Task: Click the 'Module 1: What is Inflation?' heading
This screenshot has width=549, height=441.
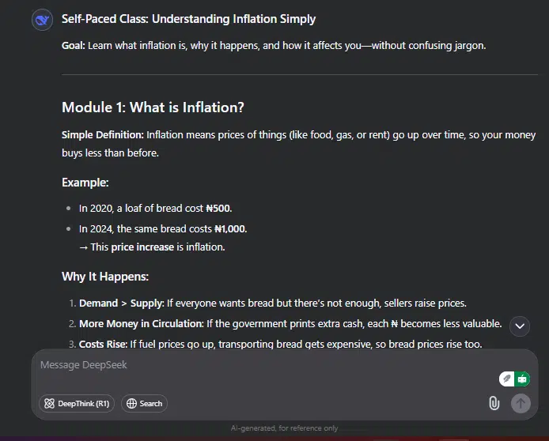Action: tap(153, 107)
